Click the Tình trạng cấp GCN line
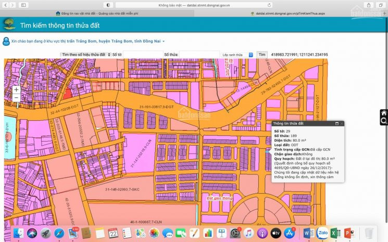Screen dimensions: 388x242 pyautogui.click(x=302, y=149)
